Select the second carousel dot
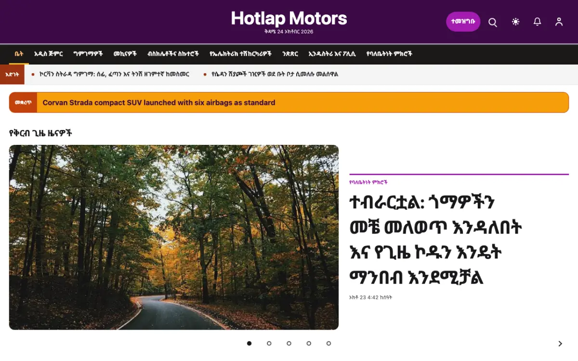Image resolution: width=578 pixels, height=361 pixels. click(x=269, y=343)
